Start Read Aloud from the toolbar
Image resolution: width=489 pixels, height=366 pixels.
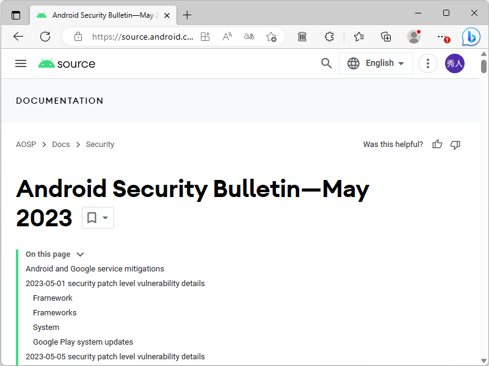click(226, 37)
